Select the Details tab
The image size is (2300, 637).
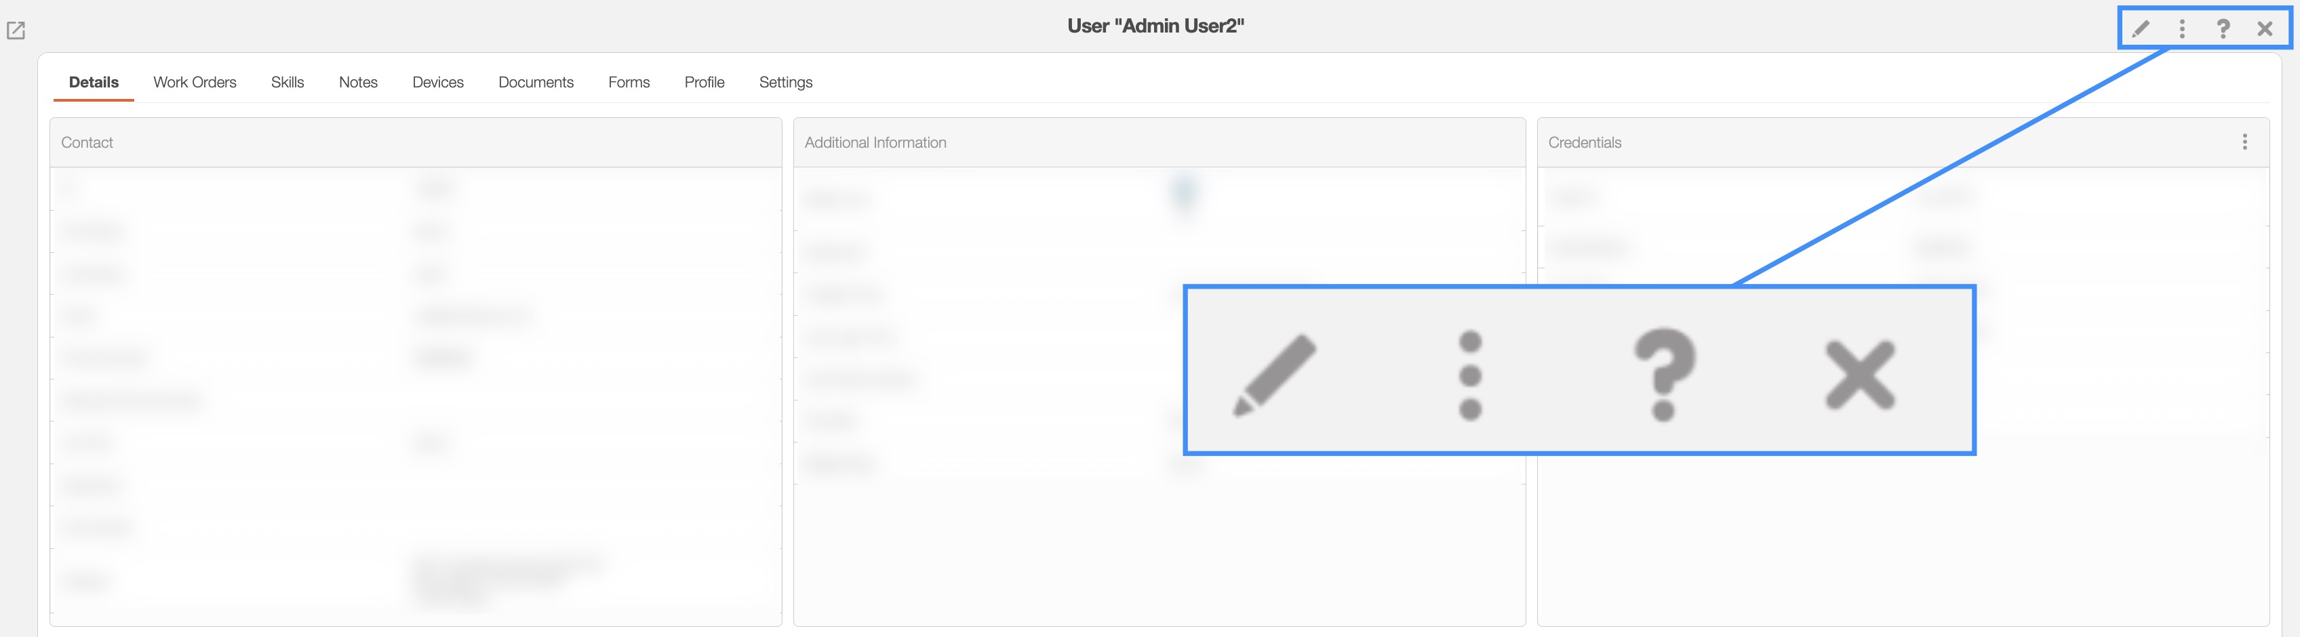point(94,82)
